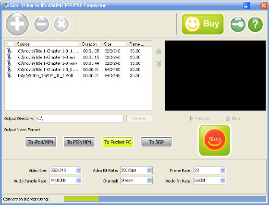Open the Audio Bit Rate dropdown
The image size is (269, 205).
click(223, 181)
